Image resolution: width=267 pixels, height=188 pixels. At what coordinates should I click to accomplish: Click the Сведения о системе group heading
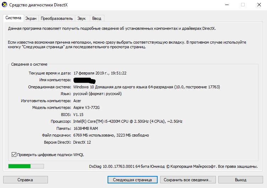pos(29,64)
